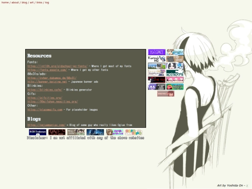The image size is (252, 189).
Task: Open the angel net cast banner
Action: [157, 87]
